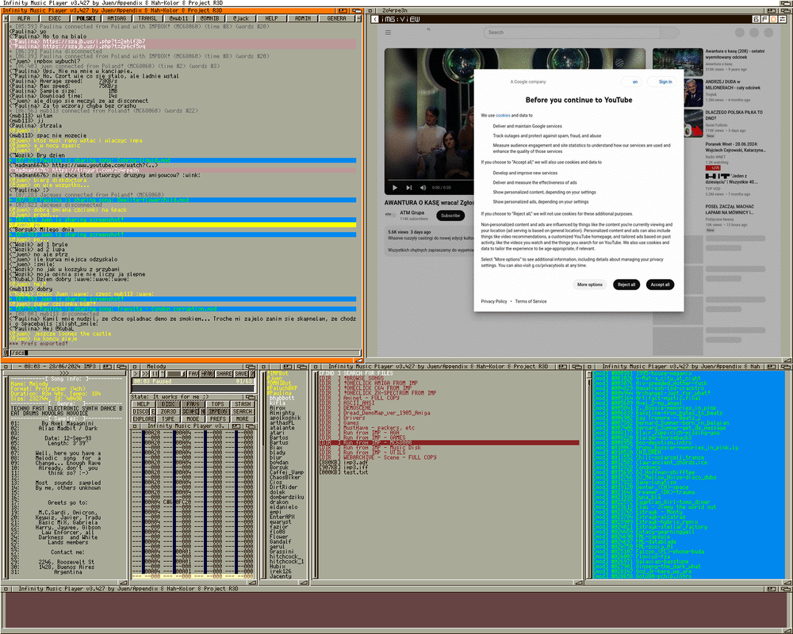Adjust the volume slider in Melody player
The height and width of the screenshot is (634, 793).
(175, 374)
